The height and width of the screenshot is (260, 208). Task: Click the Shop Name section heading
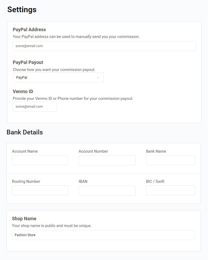click(24, 219)
